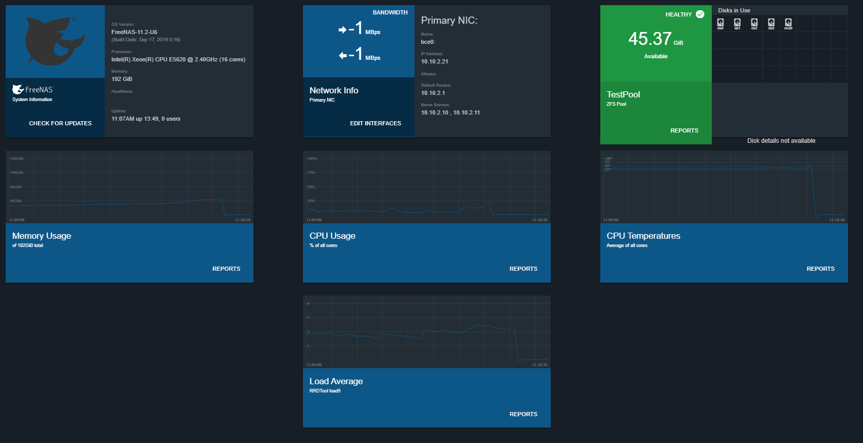Show REPORTS for CPU Temperatures
The width and height of the screenshot is (863, 443).
coord(820,269)
